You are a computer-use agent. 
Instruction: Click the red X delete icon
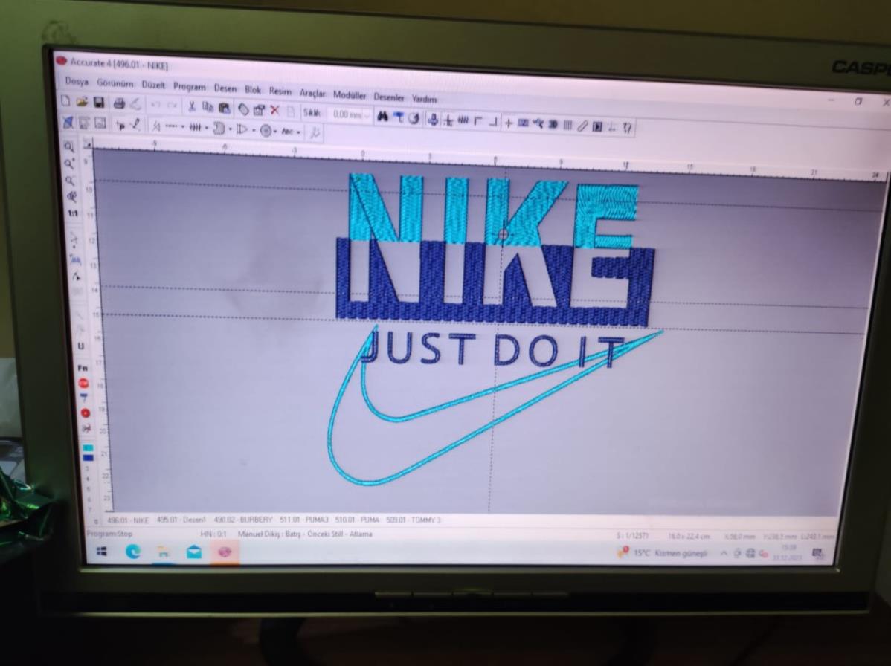274,111
